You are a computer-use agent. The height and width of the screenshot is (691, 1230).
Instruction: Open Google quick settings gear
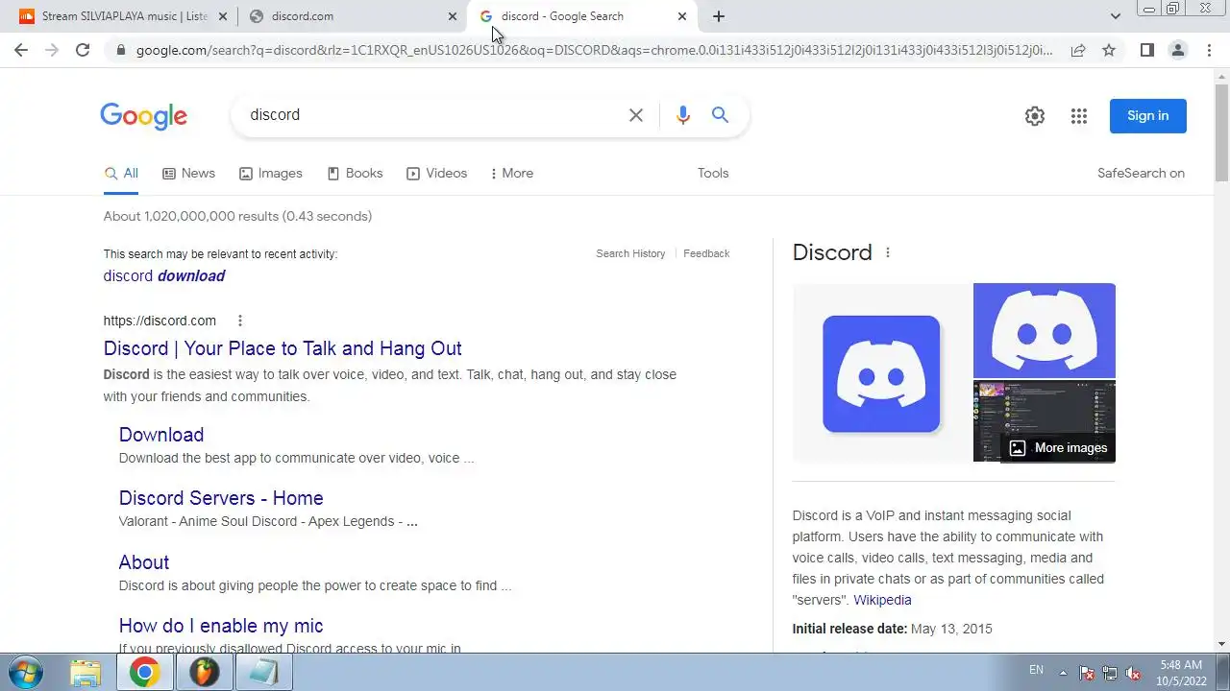click(x=1035, y=116)
